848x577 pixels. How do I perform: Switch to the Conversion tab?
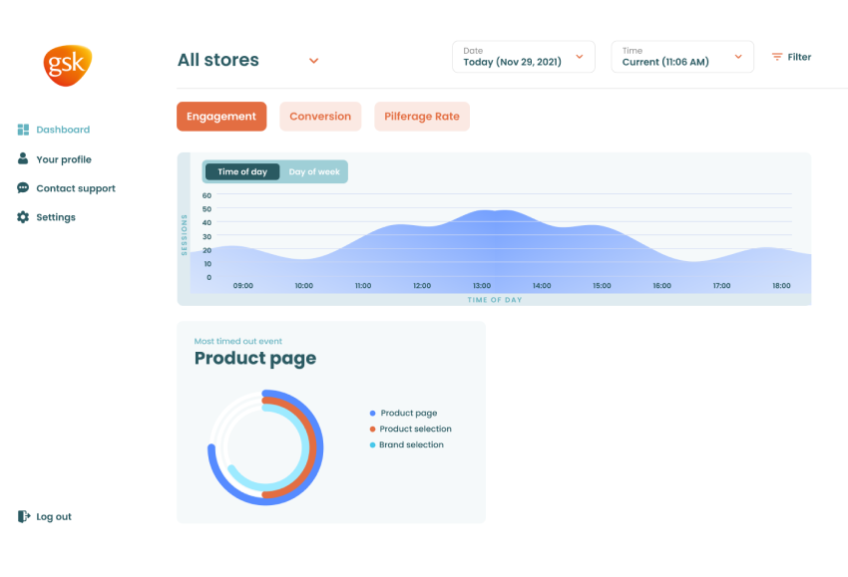[x=320, y=117]
